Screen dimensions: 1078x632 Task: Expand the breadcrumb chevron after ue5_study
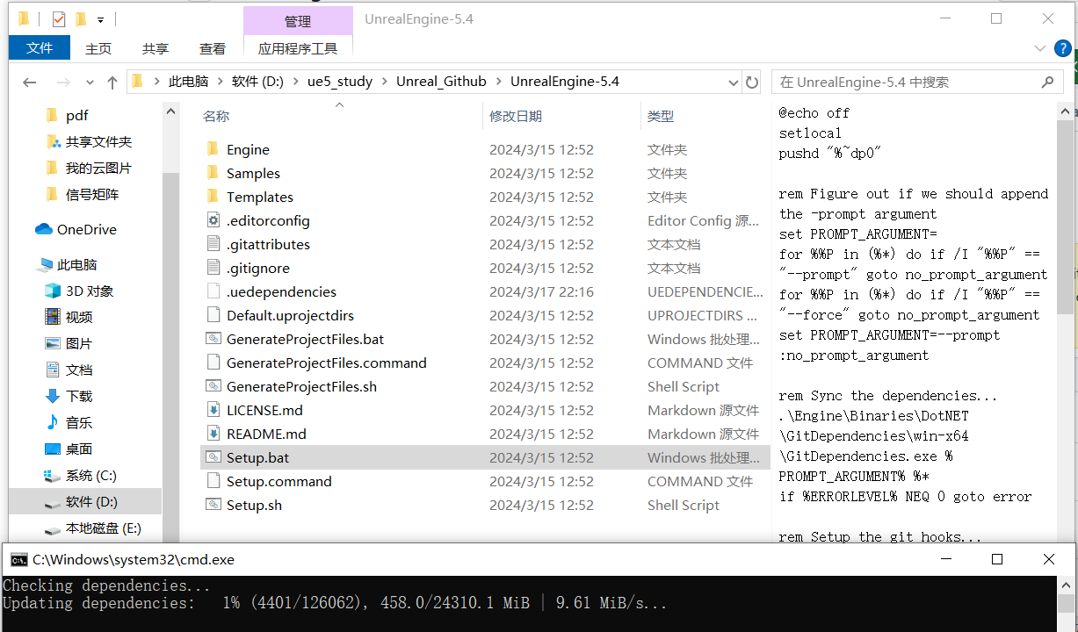[385, 82]
